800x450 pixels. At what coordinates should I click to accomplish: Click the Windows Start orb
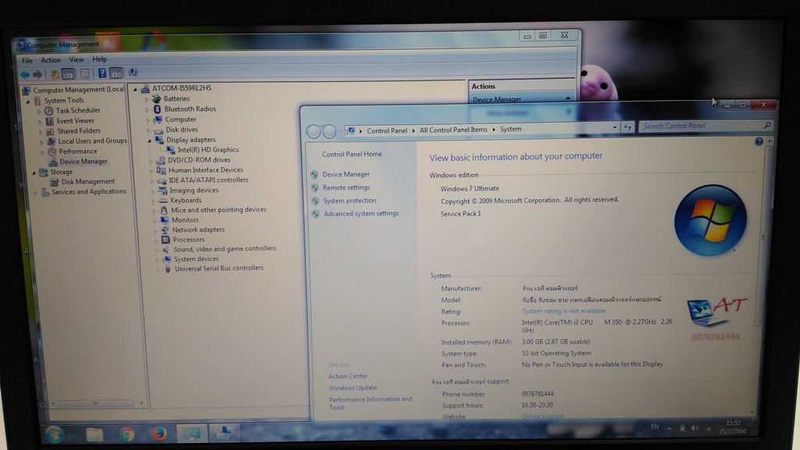click(54, 435)
